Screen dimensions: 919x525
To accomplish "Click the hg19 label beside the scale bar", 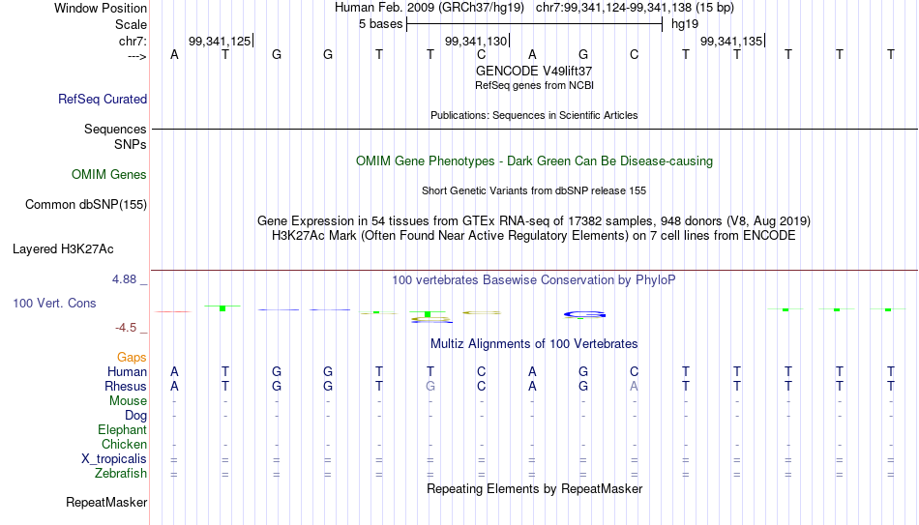I will [685, 24].
